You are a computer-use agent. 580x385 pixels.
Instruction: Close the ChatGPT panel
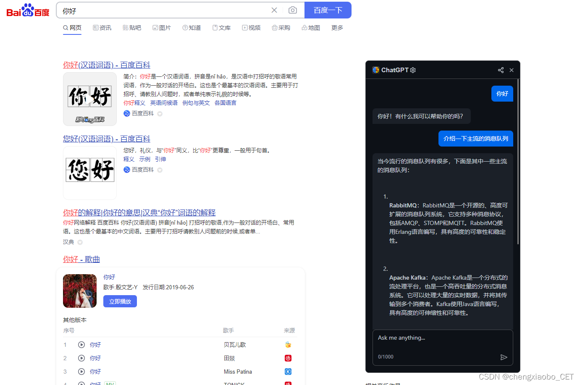pyautogui.click(x=512, y=70)
